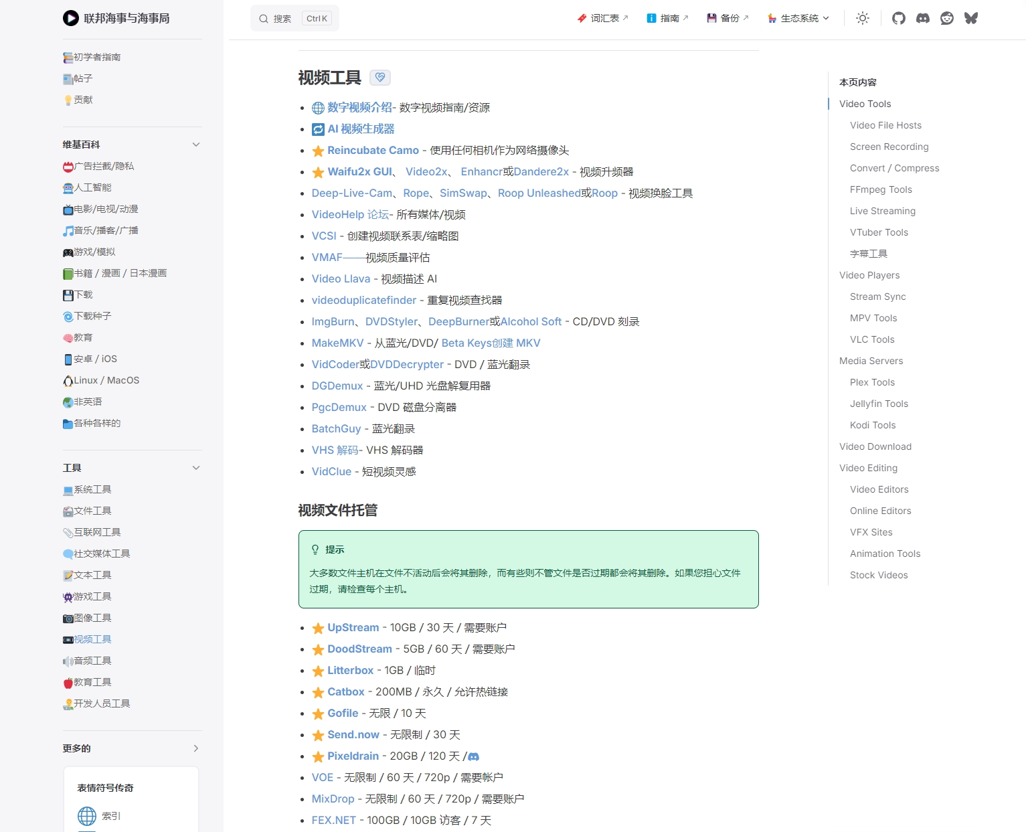
Task: Click the privacy badge beside 视频工具 heading
Action: pos(380,78)
